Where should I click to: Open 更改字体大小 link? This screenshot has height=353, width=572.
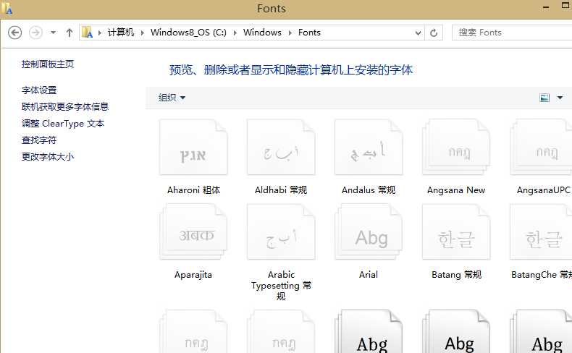click(x=48, y=157)
